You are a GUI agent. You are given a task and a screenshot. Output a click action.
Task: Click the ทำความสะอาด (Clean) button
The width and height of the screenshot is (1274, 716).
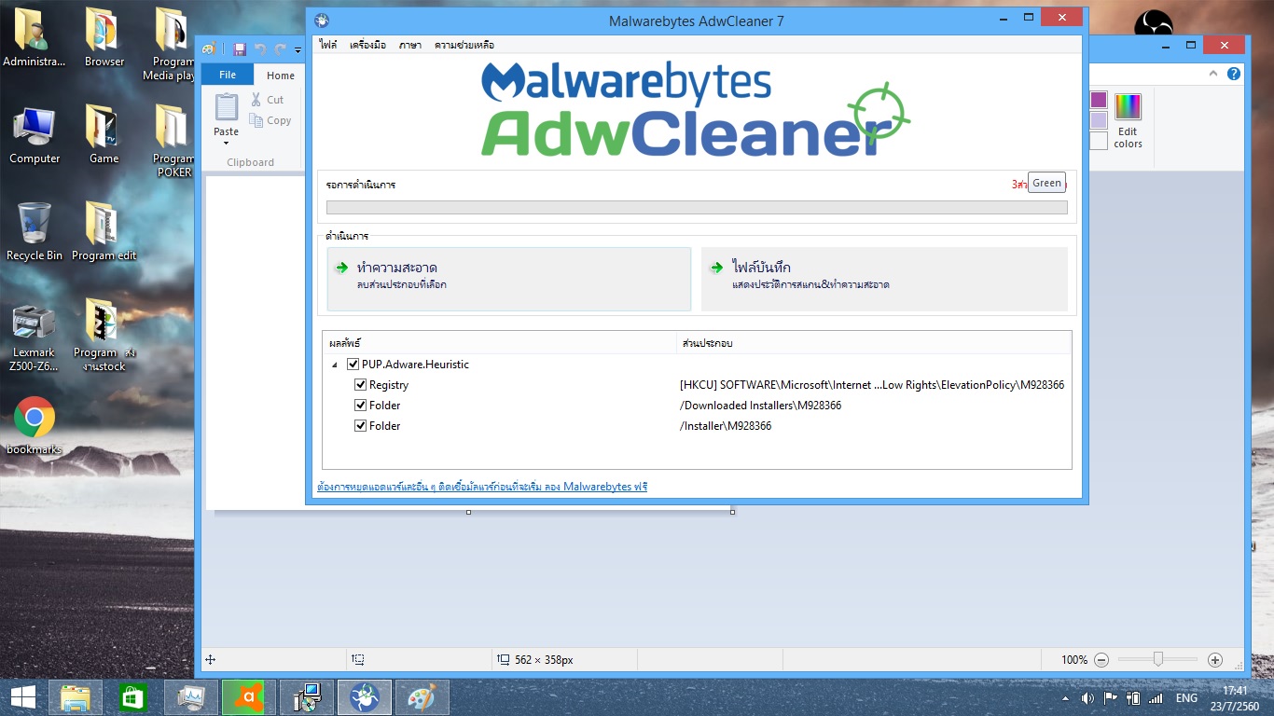[x=509, y=279]
